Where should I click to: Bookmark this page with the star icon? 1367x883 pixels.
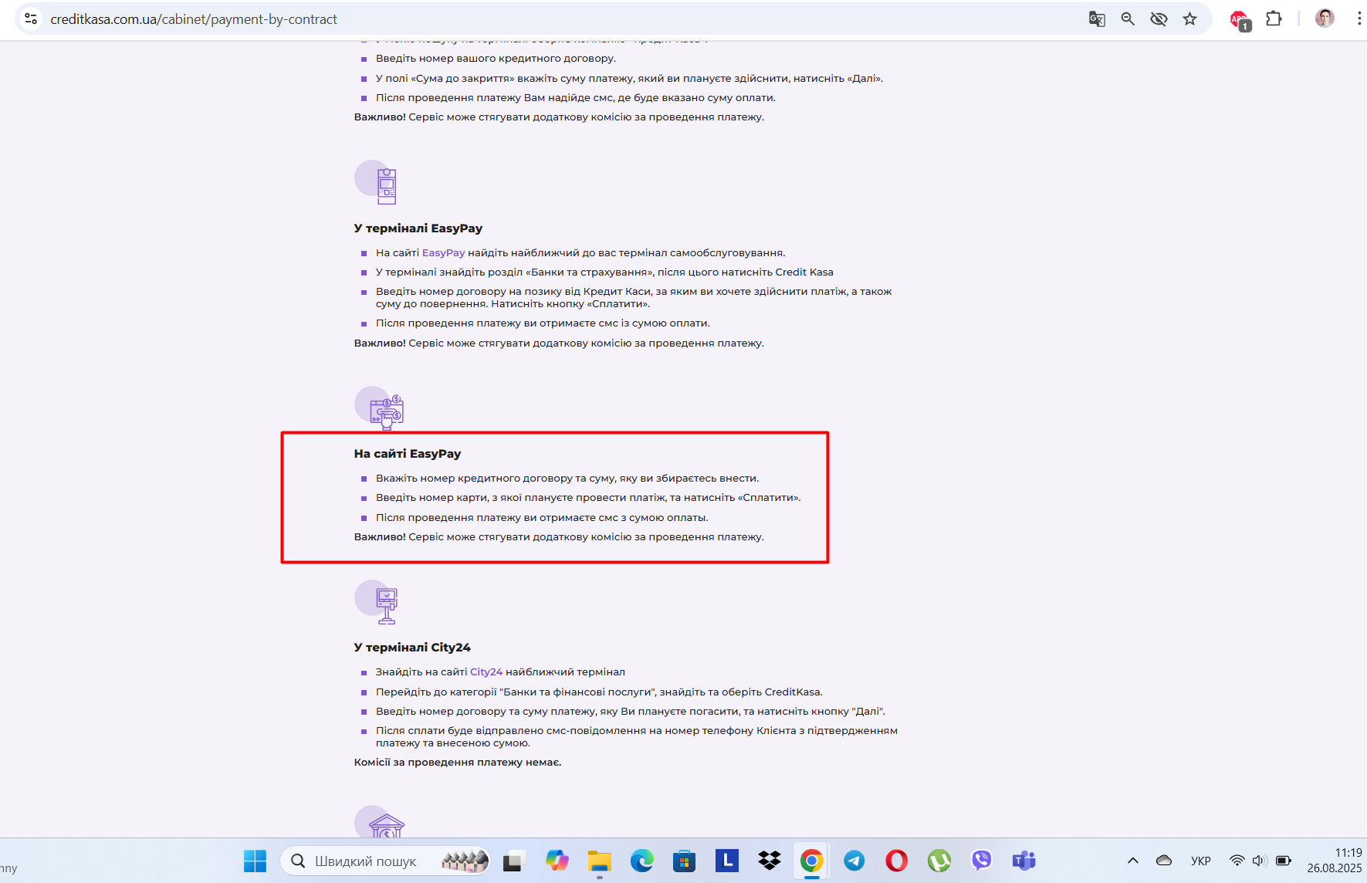pos(1189,19)
